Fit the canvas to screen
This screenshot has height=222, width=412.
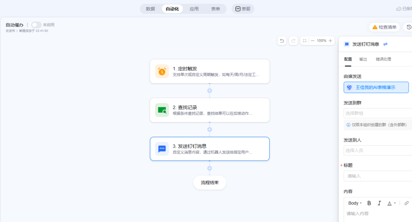[x=304, y=41]
